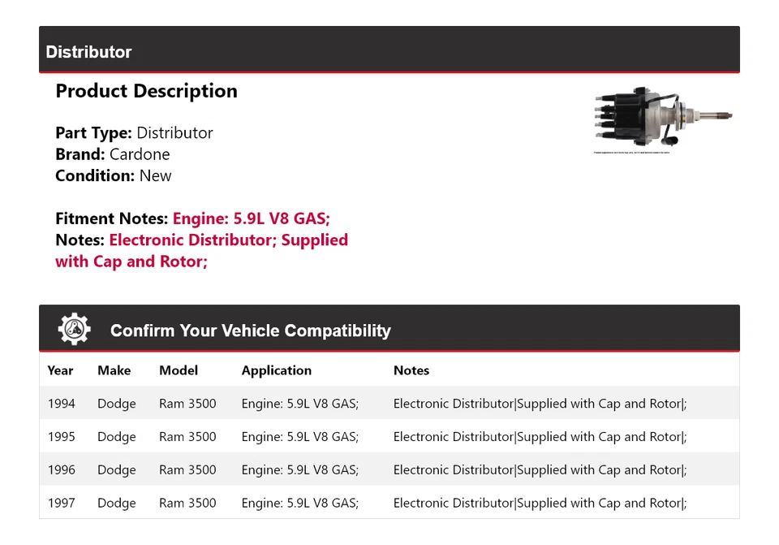Viewport: 779px width, 545px height.
Task: Open the distributor product image
Action: pos(664,119)
